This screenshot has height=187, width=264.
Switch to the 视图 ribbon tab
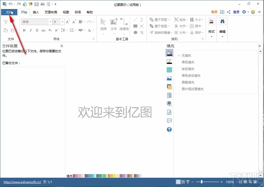tap(66, 12)
